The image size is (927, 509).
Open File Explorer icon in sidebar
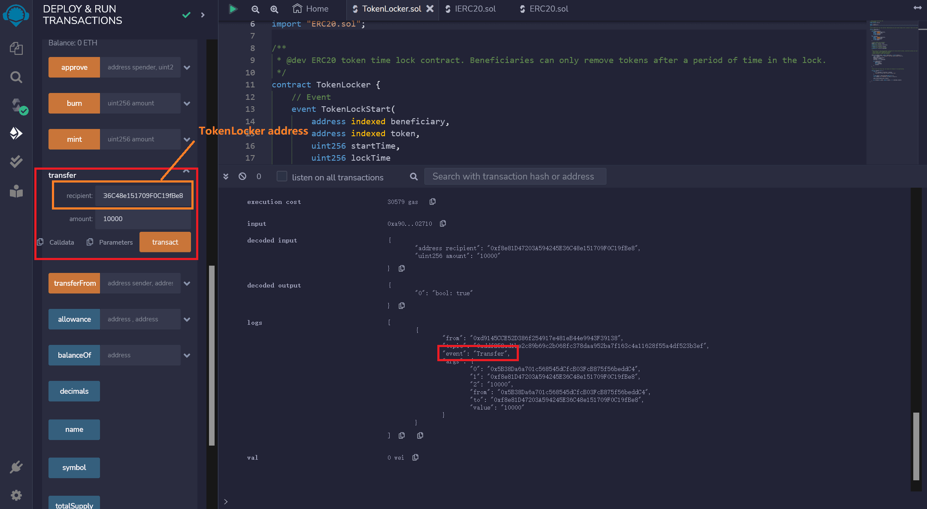pyautogui.click(x=16, y=48)
